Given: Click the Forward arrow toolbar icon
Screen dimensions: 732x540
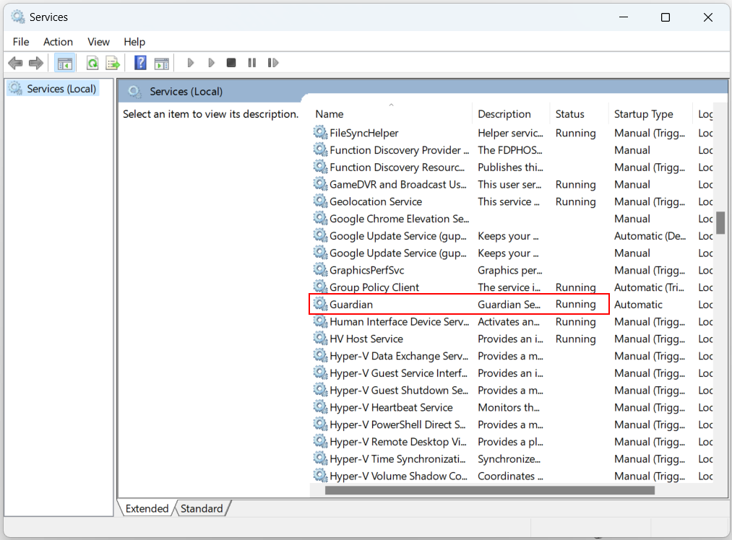Looking at the screenshot, I should point(36,63).
